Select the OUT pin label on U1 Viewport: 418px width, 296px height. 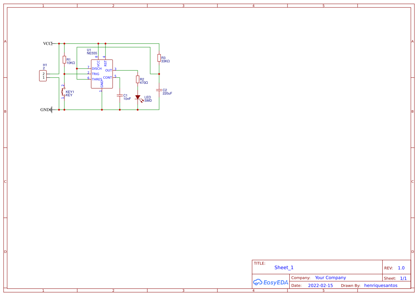[108, 70]
